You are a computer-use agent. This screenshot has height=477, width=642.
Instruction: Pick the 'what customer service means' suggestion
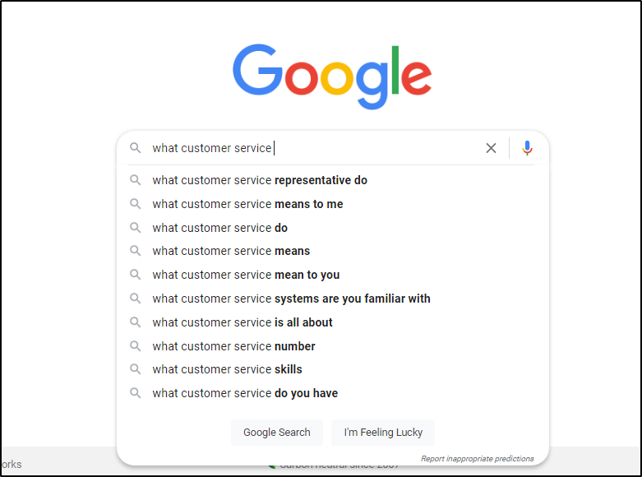pyautogui.click(x=231, y=251)
